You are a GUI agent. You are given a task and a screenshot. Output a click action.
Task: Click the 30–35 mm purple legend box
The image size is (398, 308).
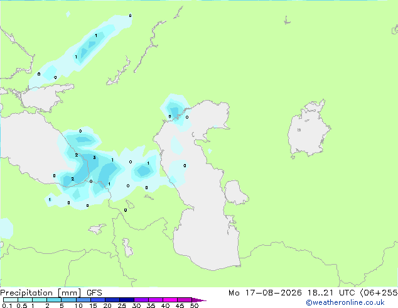141,300
